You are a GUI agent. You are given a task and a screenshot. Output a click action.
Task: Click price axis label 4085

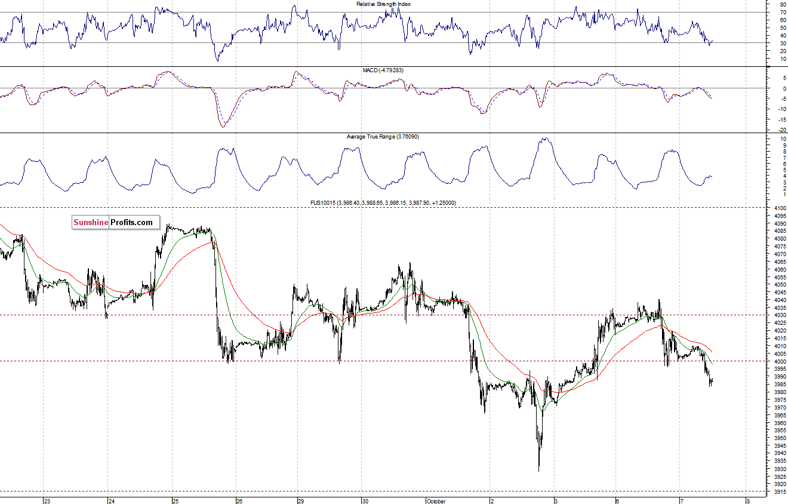pyautogui.click(x=780, y=231)
